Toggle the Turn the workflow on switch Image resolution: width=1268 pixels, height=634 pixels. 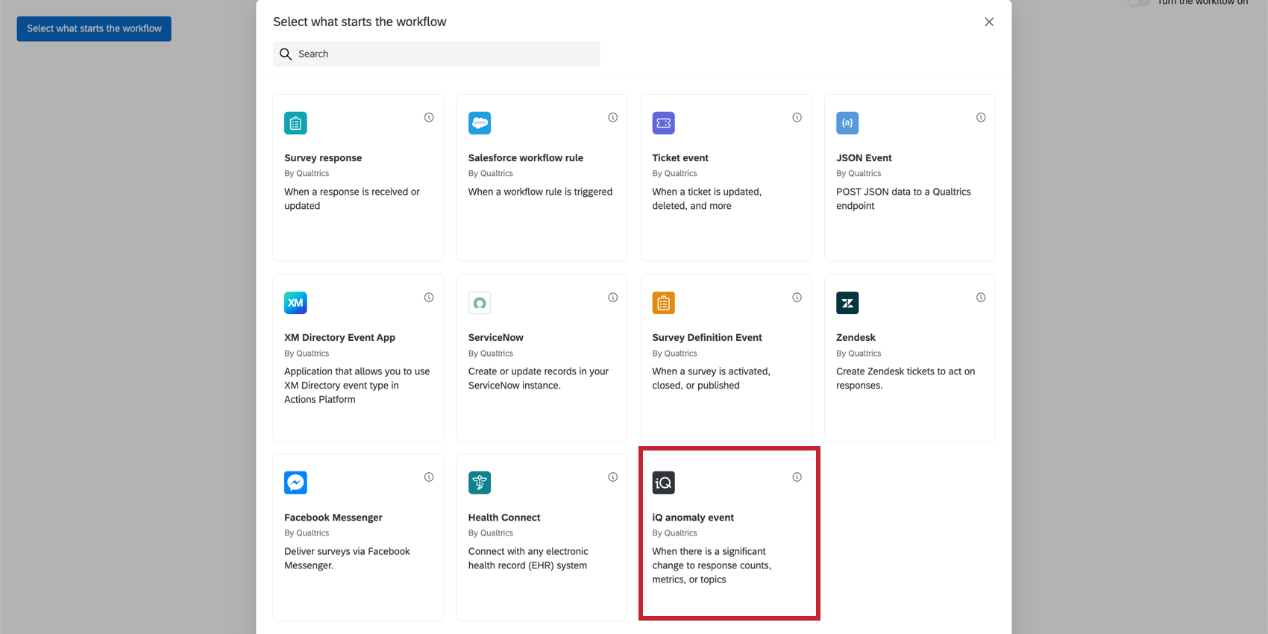(x=1138, y=2)
